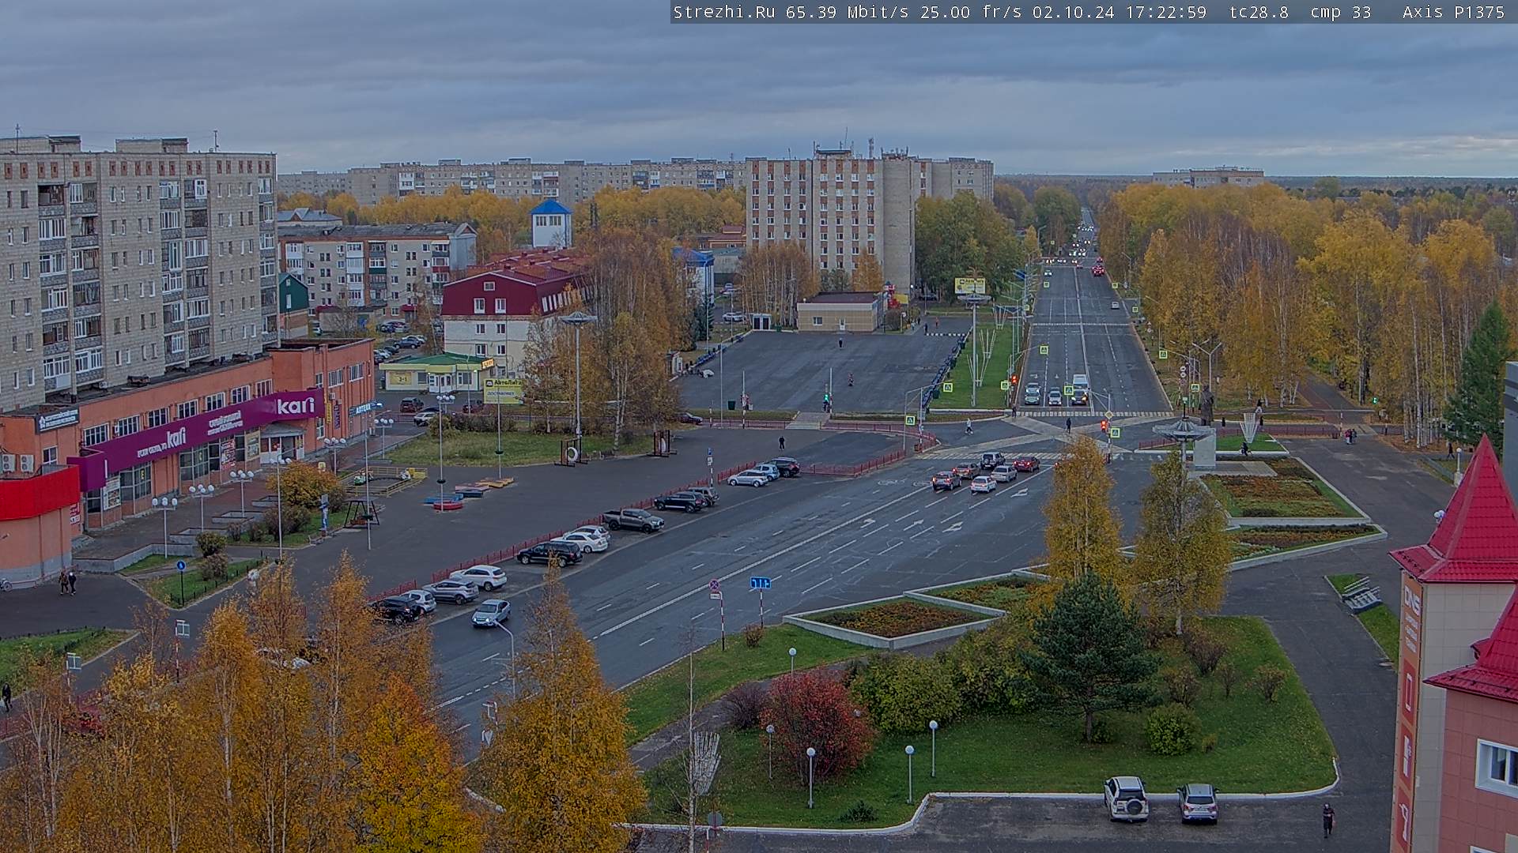Click the "17:22:59" timestamp

[1165, 12]
